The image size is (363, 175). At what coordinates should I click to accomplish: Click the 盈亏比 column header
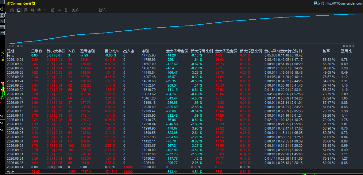point(346,51)
